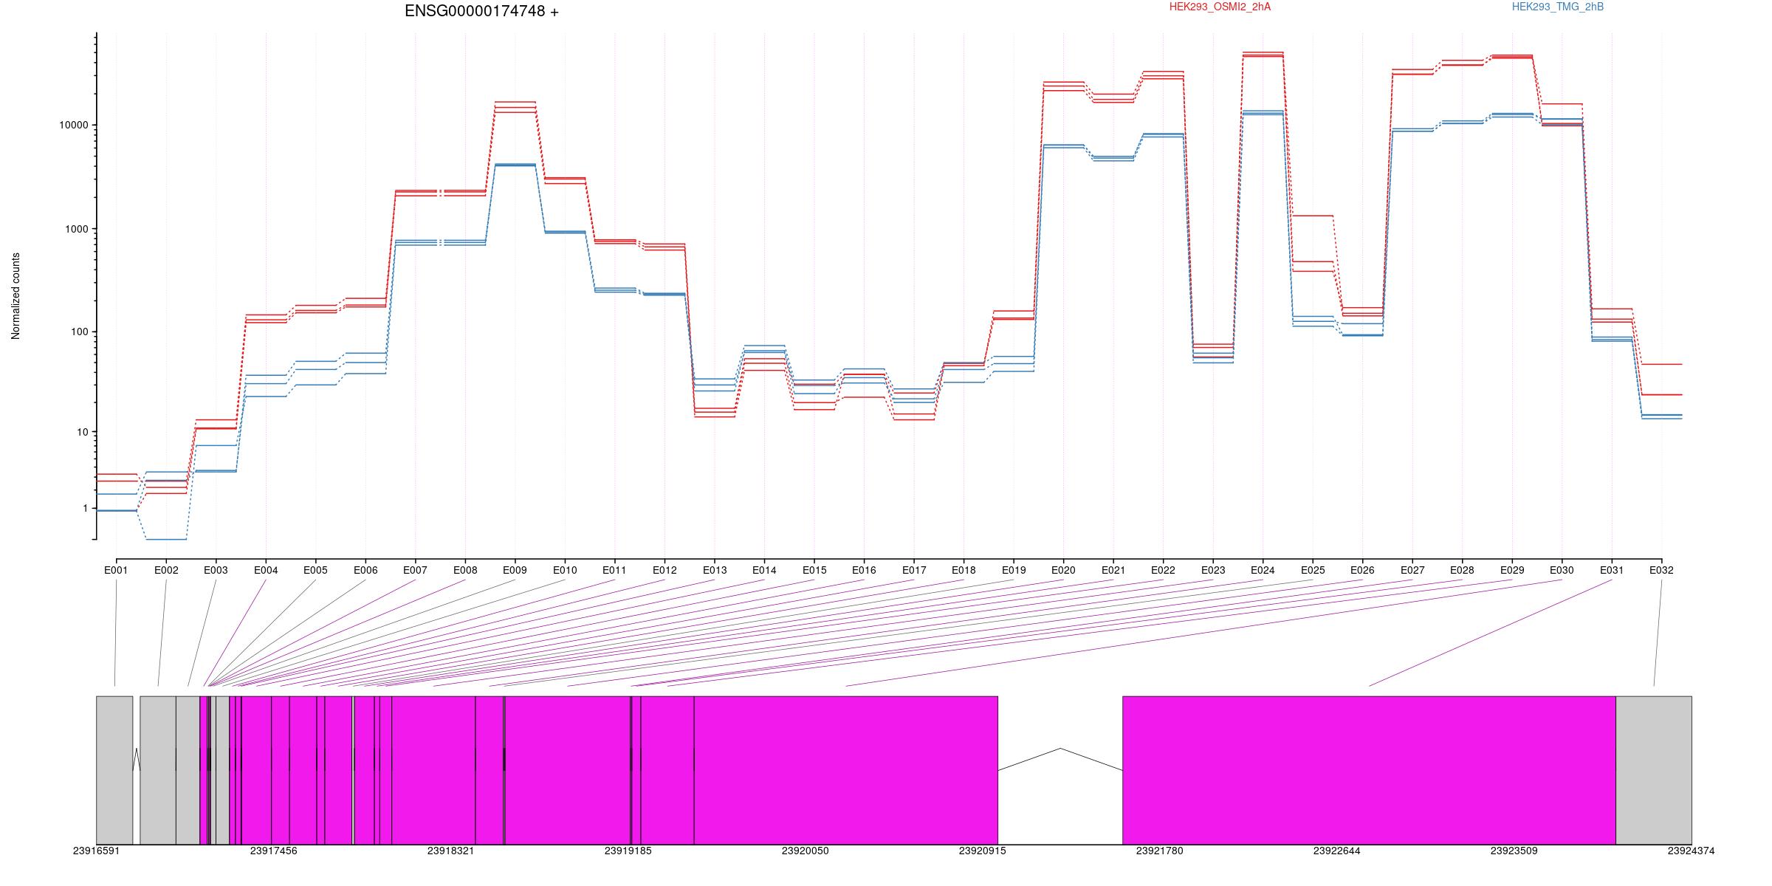1772x886 pixels.
Task: Click exon label E019
Action: (1014, 570)
